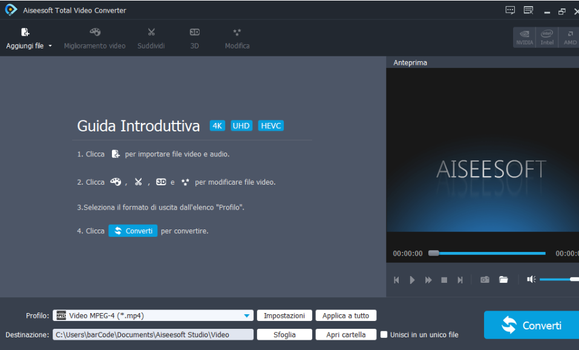The height and width of the screenshot is (350, 579).
Task: Click the HEVC badge
Action: (x=270, y=126)
